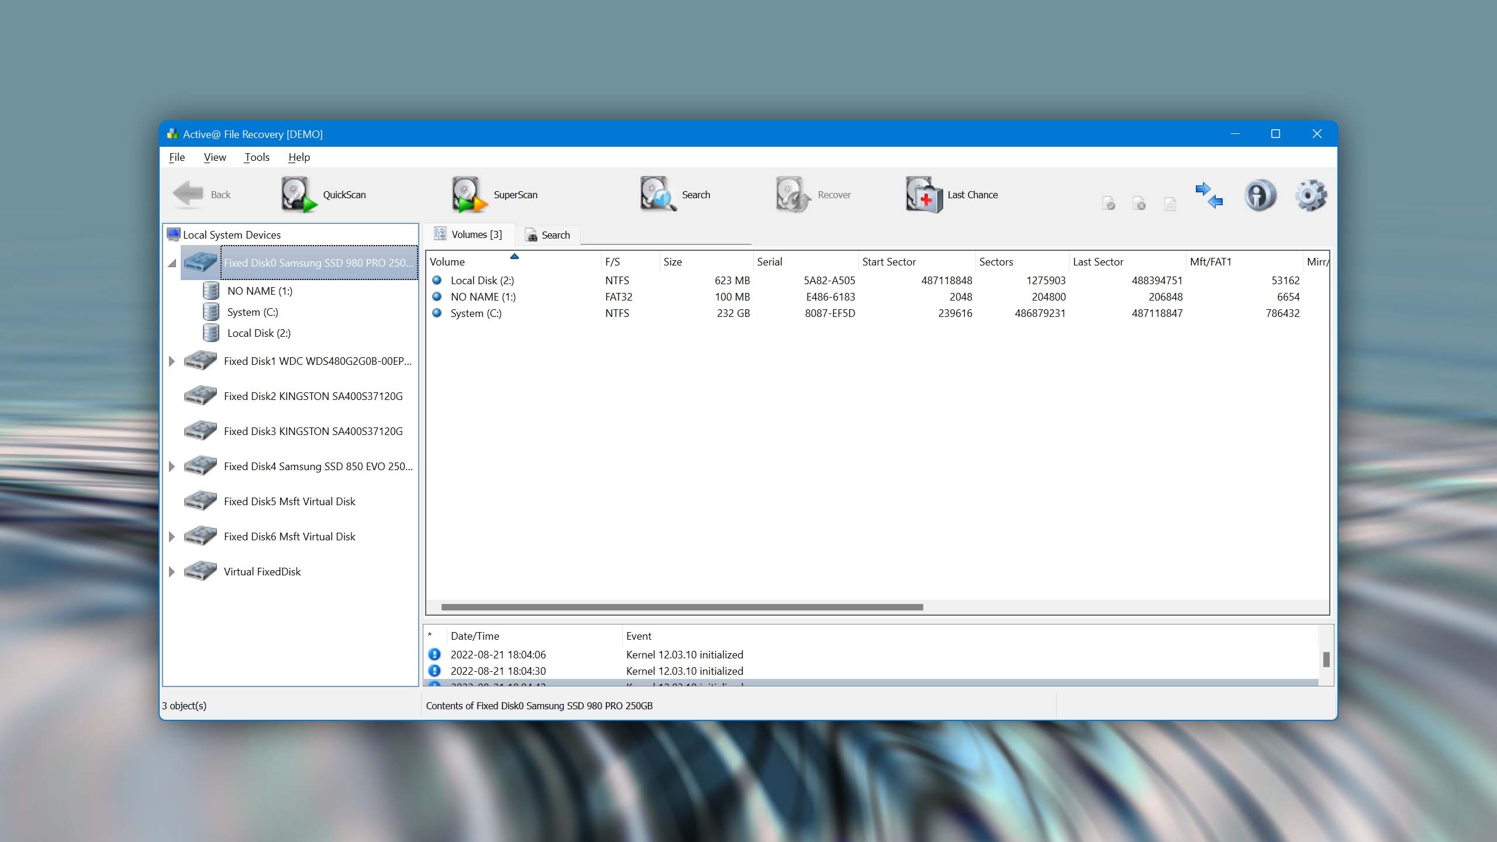Click Virtual FixedDisk drive icon
Screen dimensions: 1497x842
pyautogui.click(x=200, y=571)
